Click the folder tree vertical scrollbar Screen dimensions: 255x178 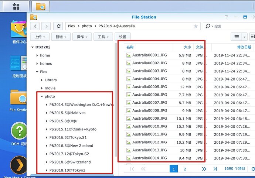116,100
